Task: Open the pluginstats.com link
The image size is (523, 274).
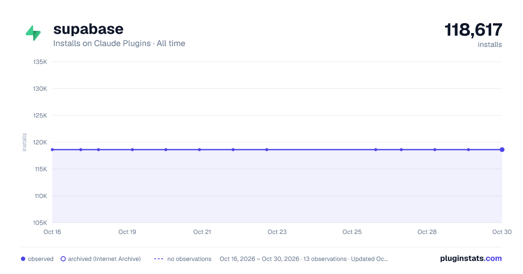Action: click(x=471, y=258)
